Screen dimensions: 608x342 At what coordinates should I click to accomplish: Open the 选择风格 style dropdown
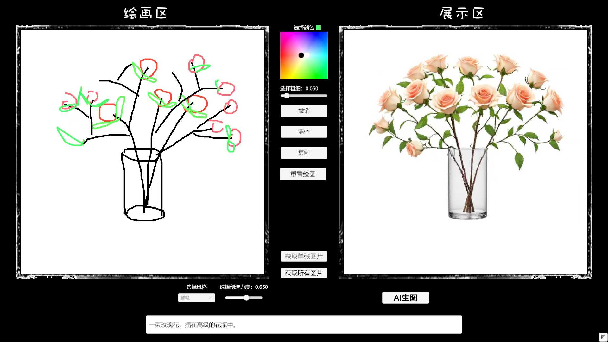196,298
